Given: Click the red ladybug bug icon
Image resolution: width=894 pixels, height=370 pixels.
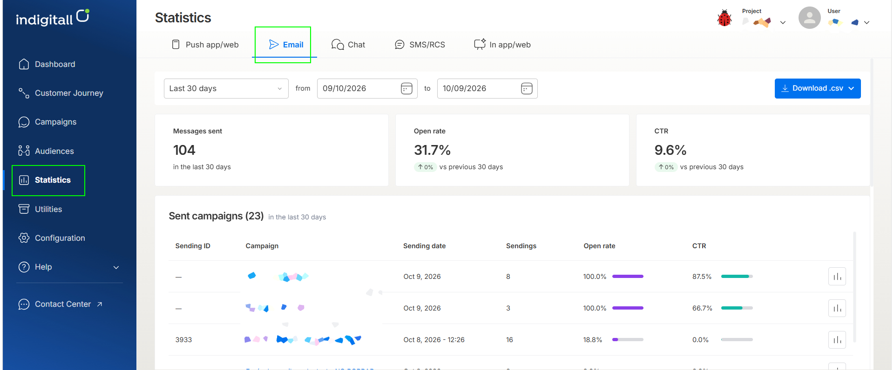Looking at the screenshot, I should click(x=724, y=18).
